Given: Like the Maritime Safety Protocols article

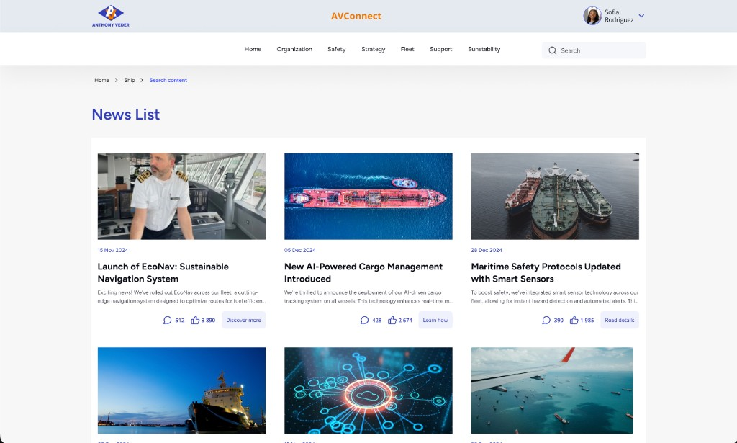Looking at the screenshot, I should [574, 321].
